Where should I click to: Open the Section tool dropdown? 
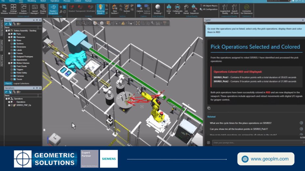click(127, 9)
